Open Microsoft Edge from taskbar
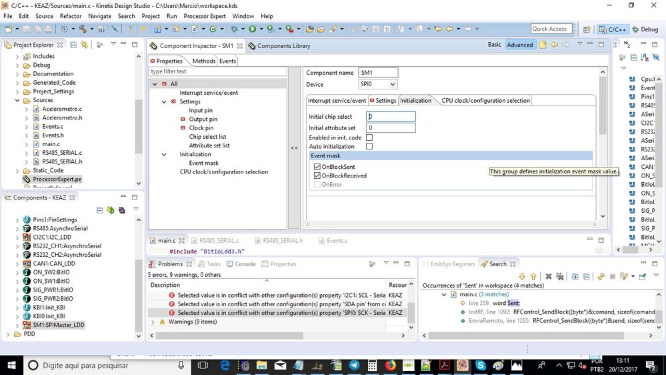Image resolution: width=666 pixels, height=375 pixels. 225,365
